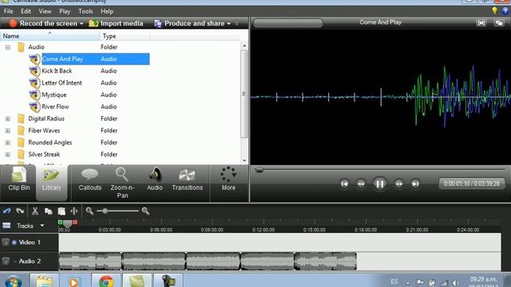Viewport: 511px width, 287px height.
Task: Open Windows Explorer from taskbar
Action: click(x=45, y=281)
